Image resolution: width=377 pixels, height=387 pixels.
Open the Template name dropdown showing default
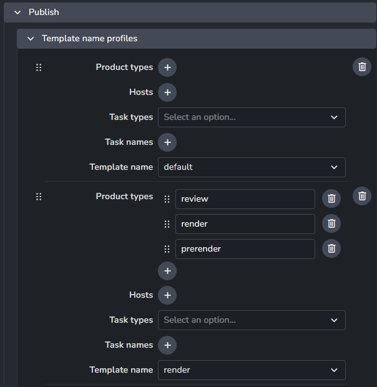pyautogui.click(x=251, y=167)
